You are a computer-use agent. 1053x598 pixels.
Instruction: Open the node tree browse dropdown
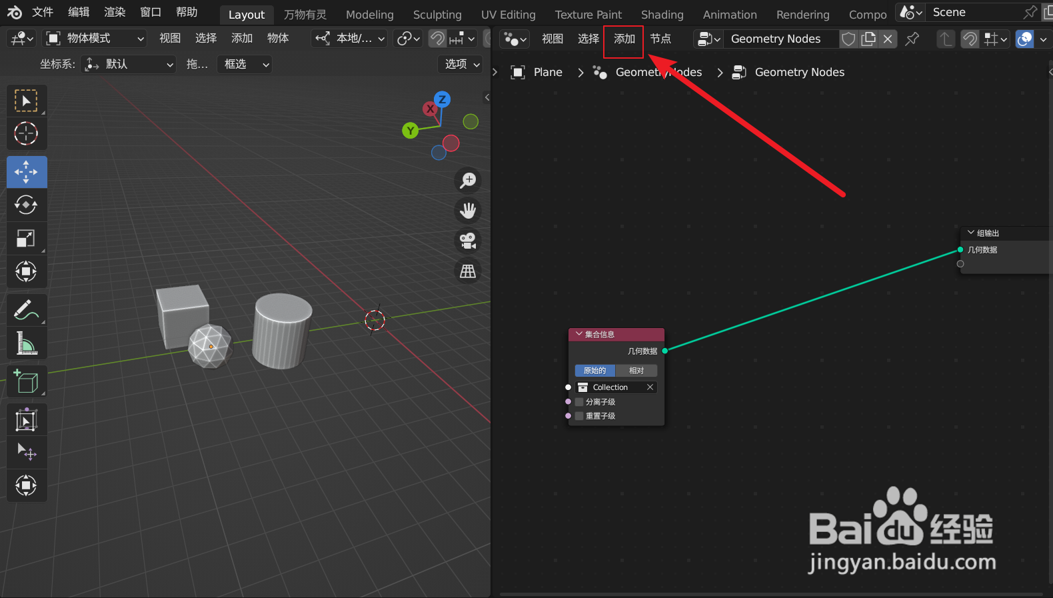point(708,39)
